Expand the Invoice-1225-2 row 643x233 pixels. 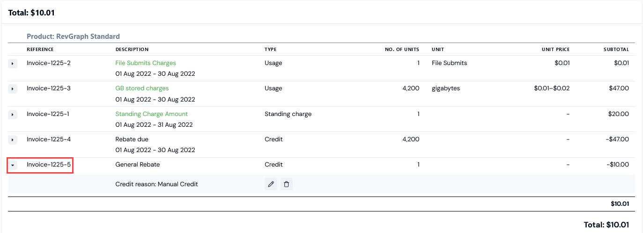tap(13, 63)
